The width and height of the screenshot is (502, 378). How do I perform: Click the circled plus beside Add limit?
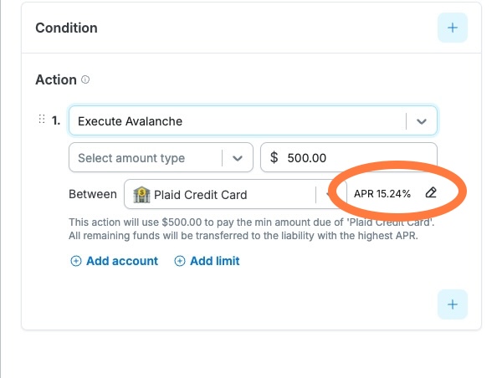pos(180,261)
